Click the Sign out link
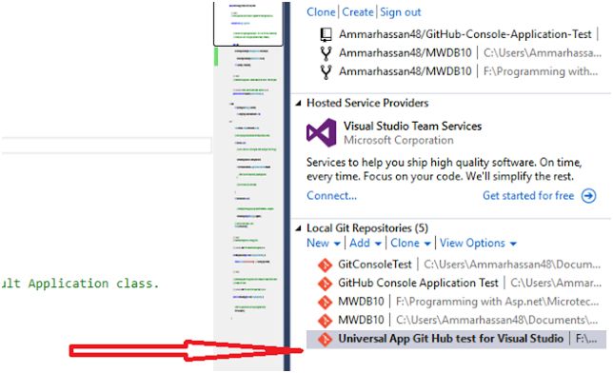This screenshot has width=613, height=373. point(401,12)
